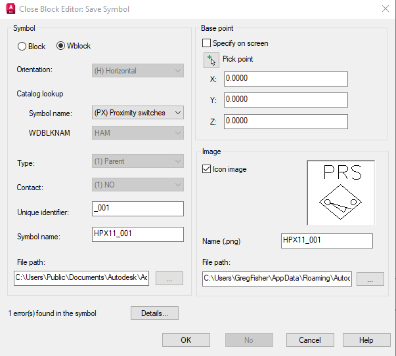Click the base point X value field

click(285, 79)
